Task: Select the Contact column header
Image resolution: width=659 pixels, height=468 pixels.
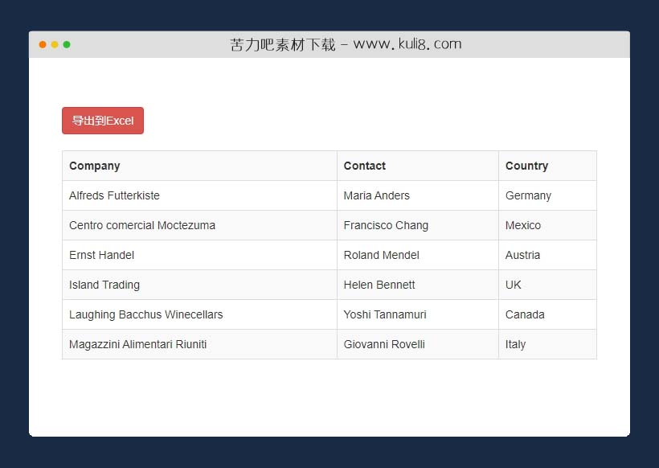Action: (364, 166)
